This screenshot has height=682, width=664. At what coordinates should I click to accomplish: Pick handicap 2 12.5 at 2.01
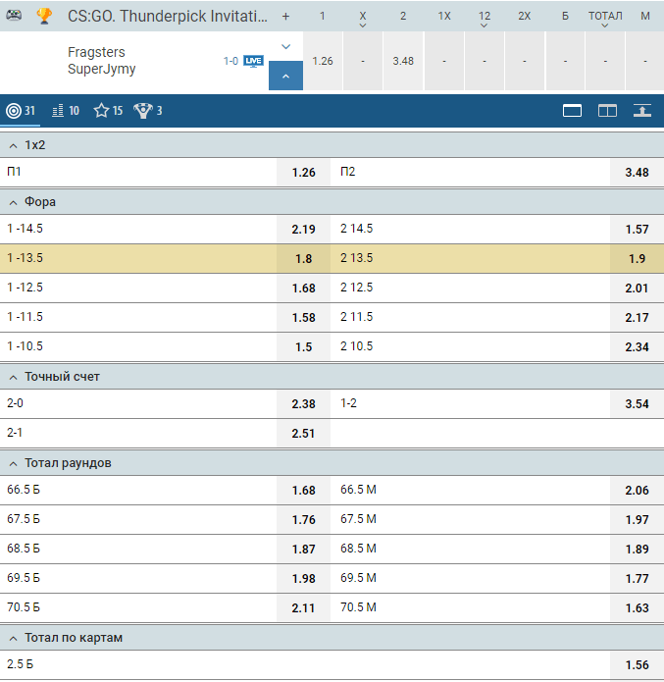[637, 288]
